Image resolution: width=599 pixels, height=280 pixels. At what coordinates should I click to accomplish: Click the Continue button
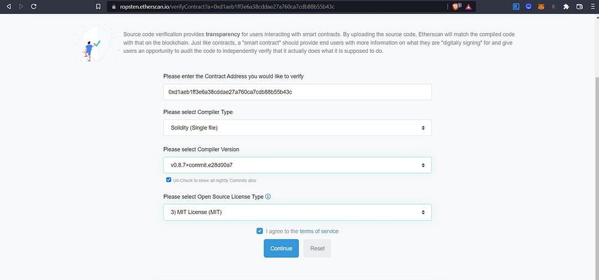pyautogui.click(x=281, y=248)
